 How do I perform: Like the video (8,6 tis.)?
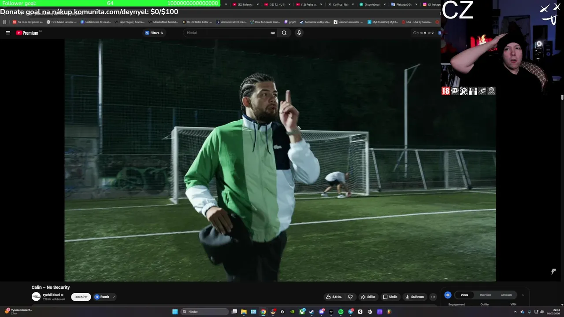click(334, 297)
